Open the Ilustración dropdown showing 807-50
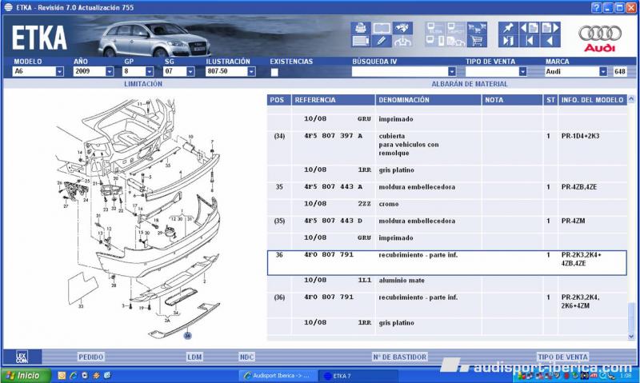The width and height of the screenshot is (640, 383). (251, 71)
